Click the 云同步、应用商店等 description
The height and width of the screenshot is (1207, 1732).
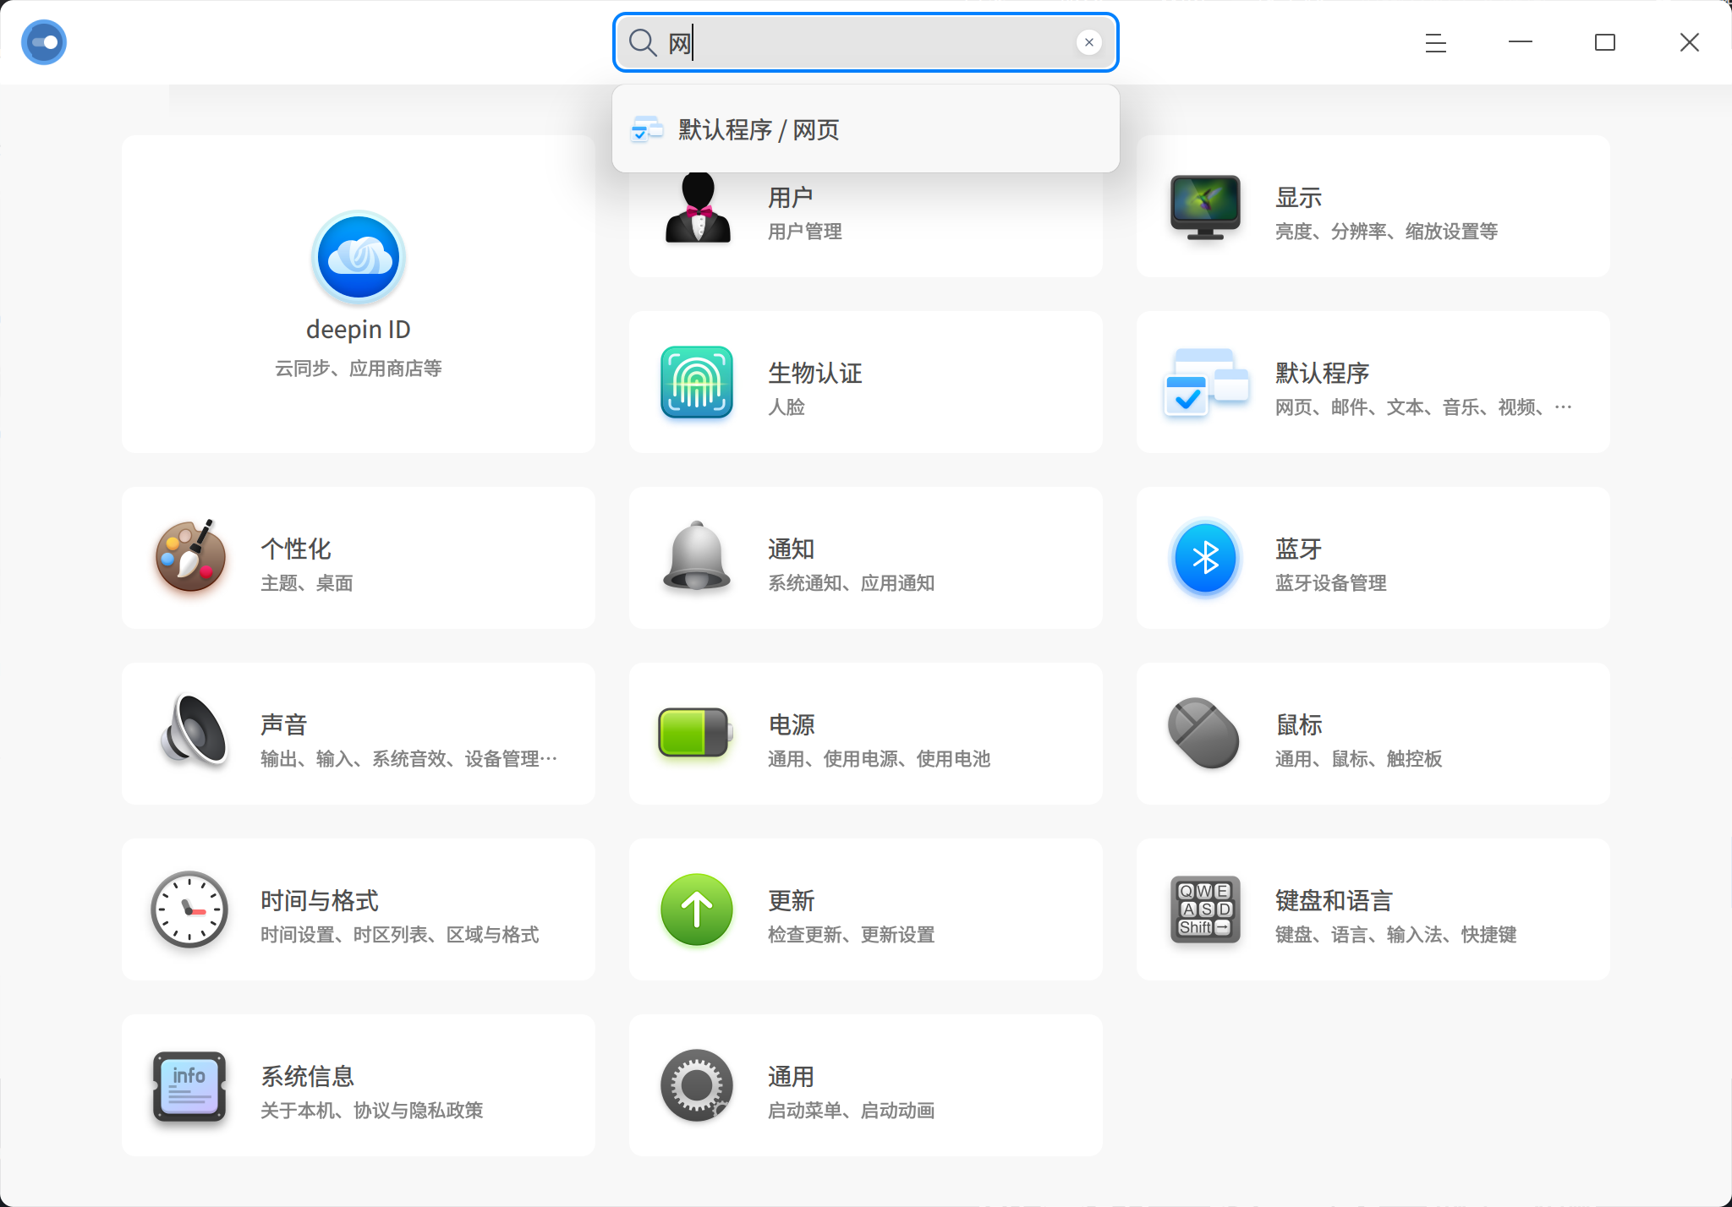click(x=359, y=369)
